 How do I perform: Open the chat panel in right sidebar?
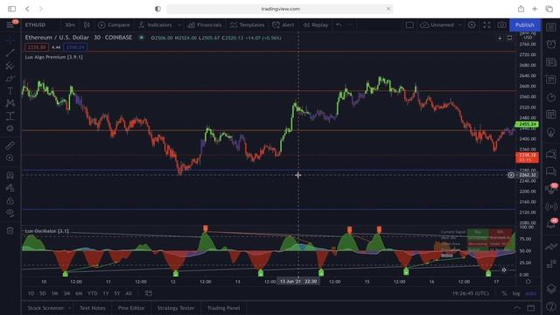click(551, 171)
